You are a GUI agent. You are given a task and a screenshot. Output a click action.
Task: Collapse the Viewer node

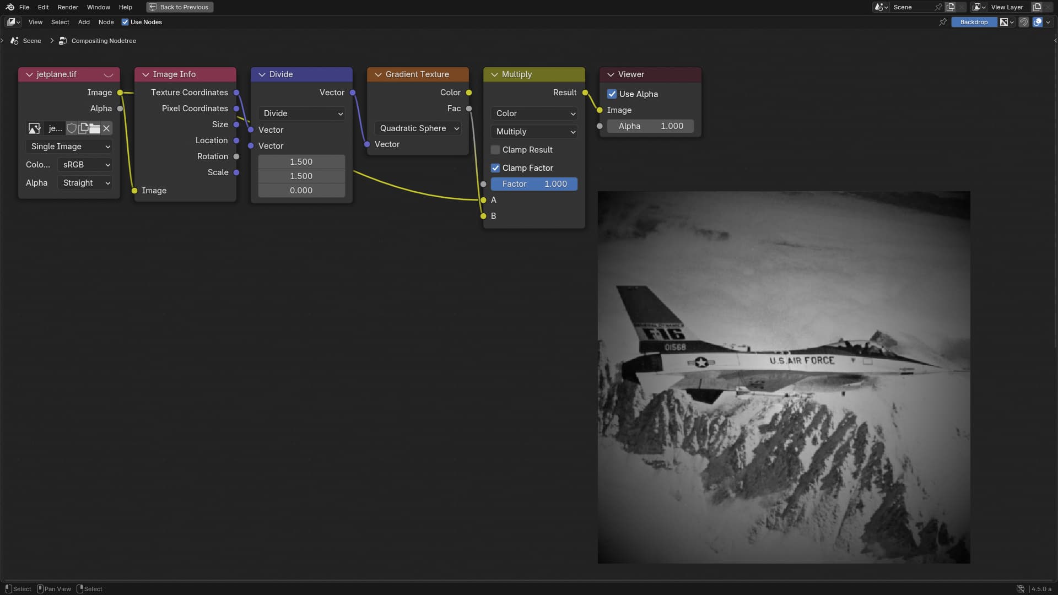click(x=611, y=74)
